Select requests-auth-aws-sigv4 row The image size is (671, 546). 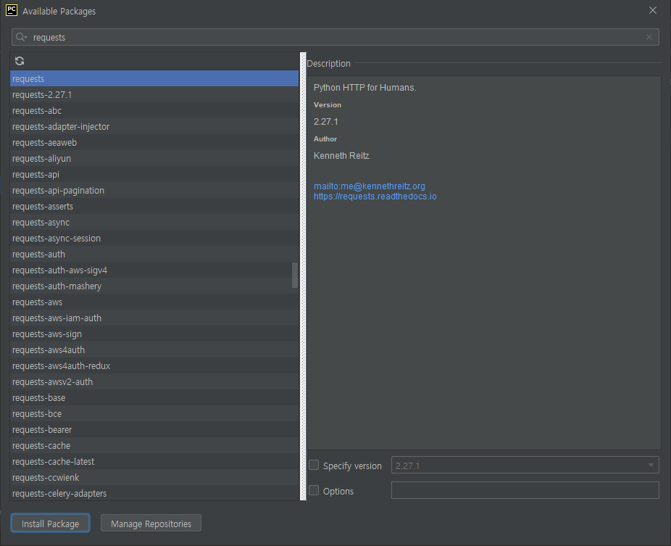[x=154, y=270]
